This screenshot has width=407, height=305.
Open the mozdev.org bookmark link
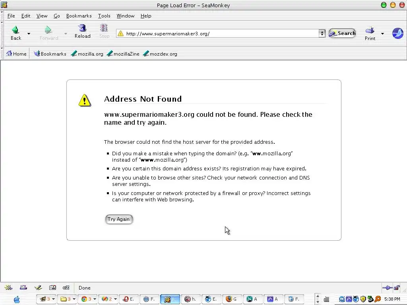[160, 54]
